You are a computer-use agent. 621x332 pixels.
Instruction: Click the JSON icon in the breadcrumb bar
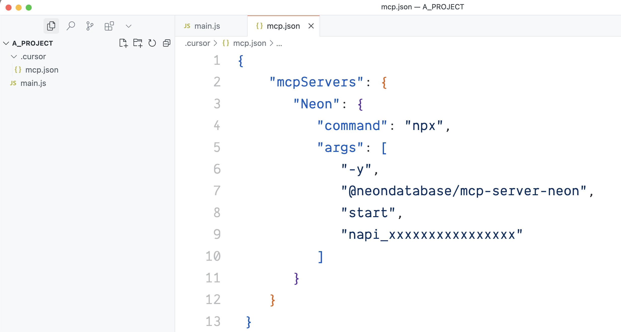click(x=225, y=43)
